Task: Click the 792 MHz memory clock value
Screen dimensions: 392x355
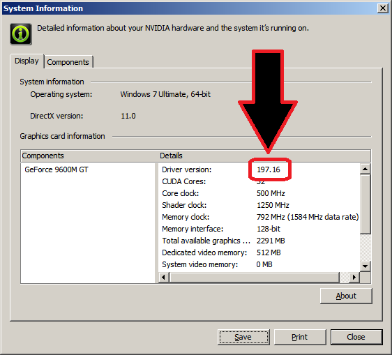Action: click(308, 217)
